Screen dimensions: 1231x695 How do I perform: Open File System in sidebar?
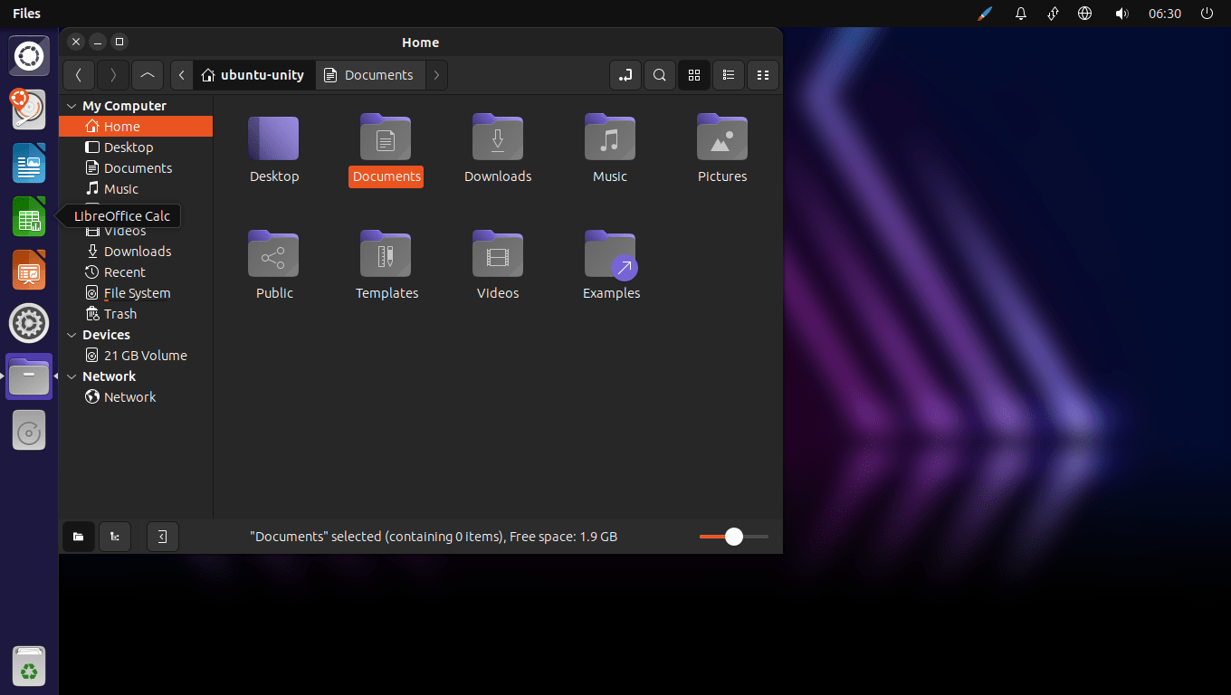136,293
